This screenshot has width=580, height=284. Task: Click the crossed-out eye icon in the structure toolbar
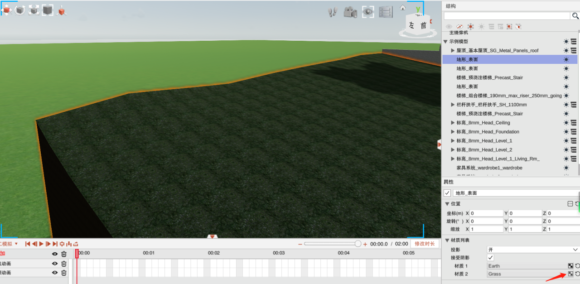pos(460,27)
